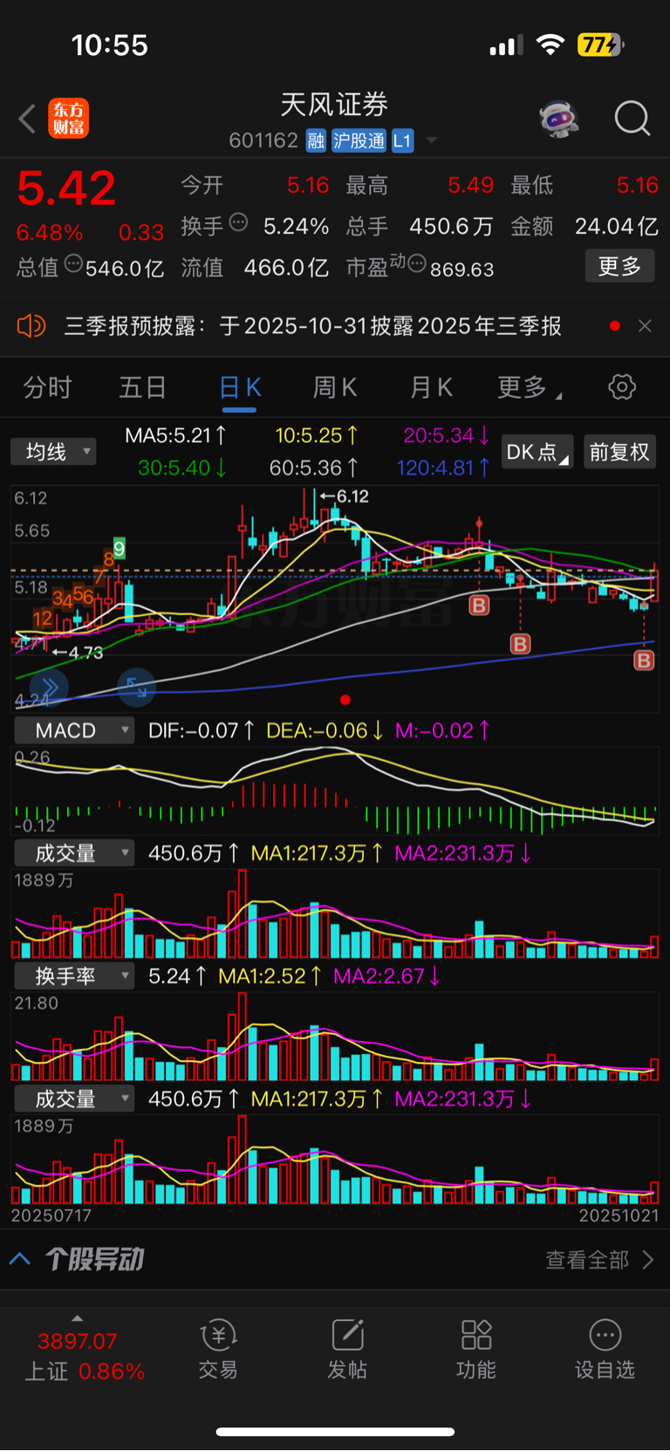Screen dimensions: 670x1451
Task: Open the 功能 functions icon
Action: 476,1335
